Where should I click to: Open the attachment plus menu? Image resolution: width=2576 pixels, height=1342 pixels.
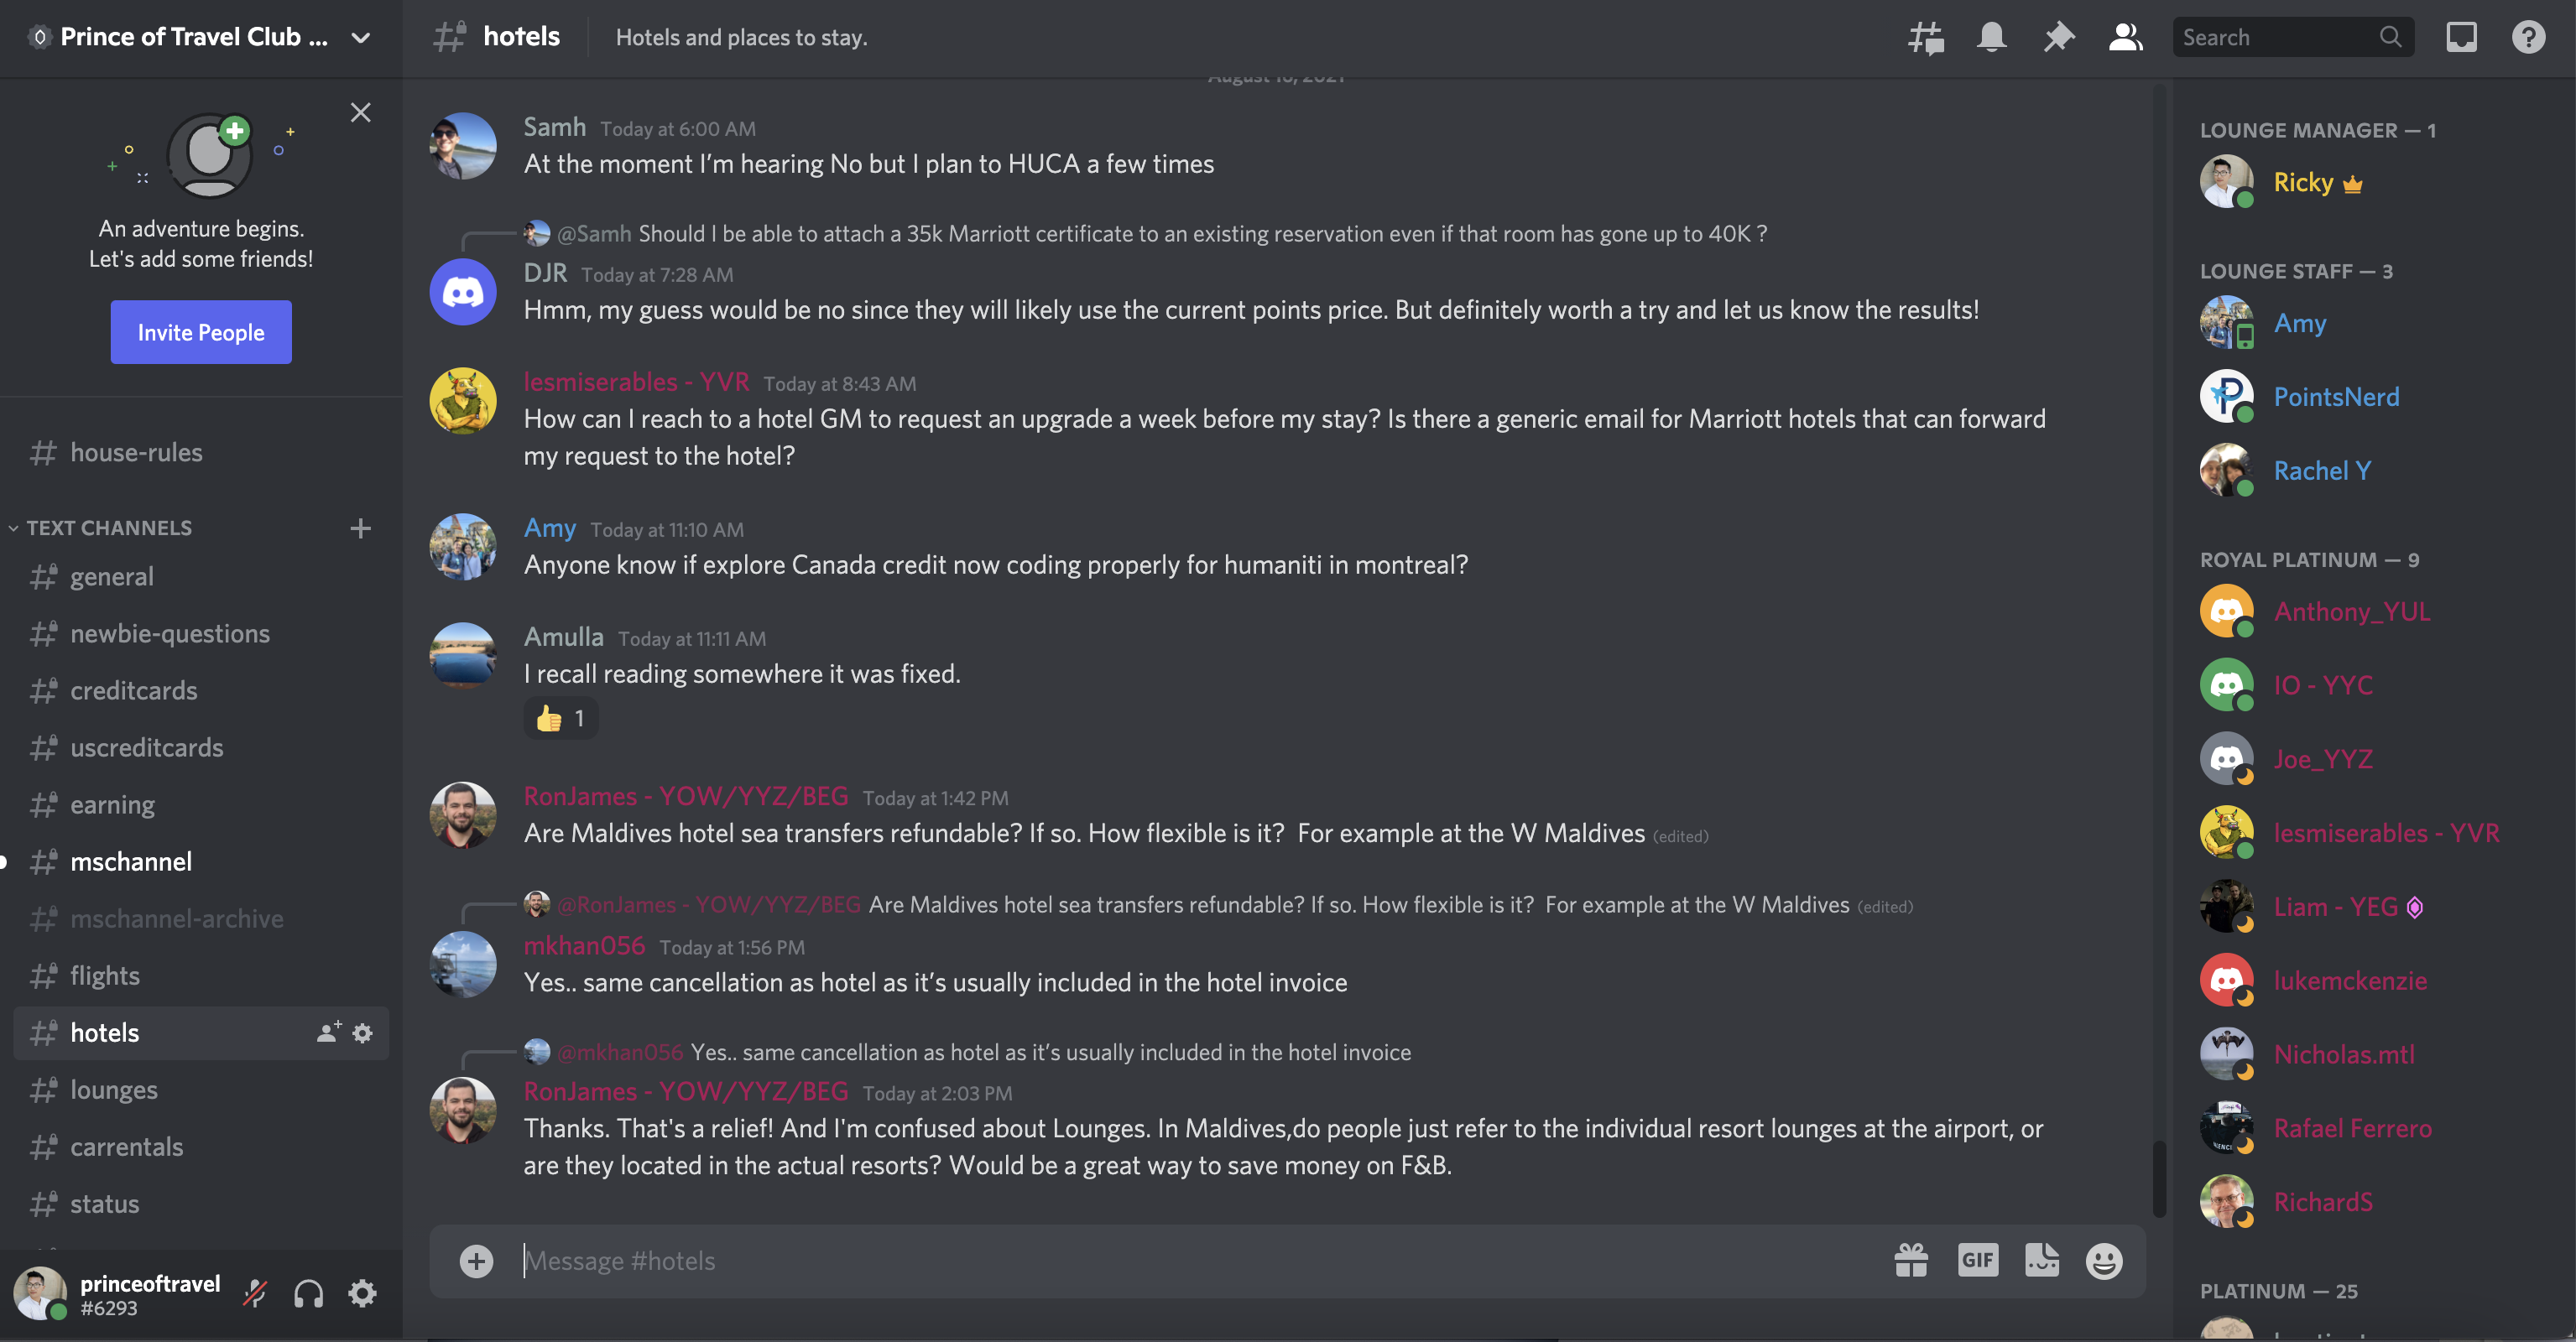pos(476,1261)
